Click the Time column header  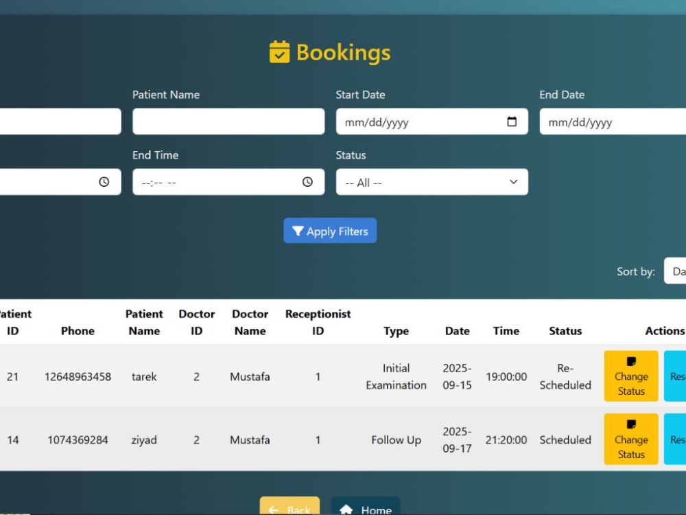[x=506, y=331]
